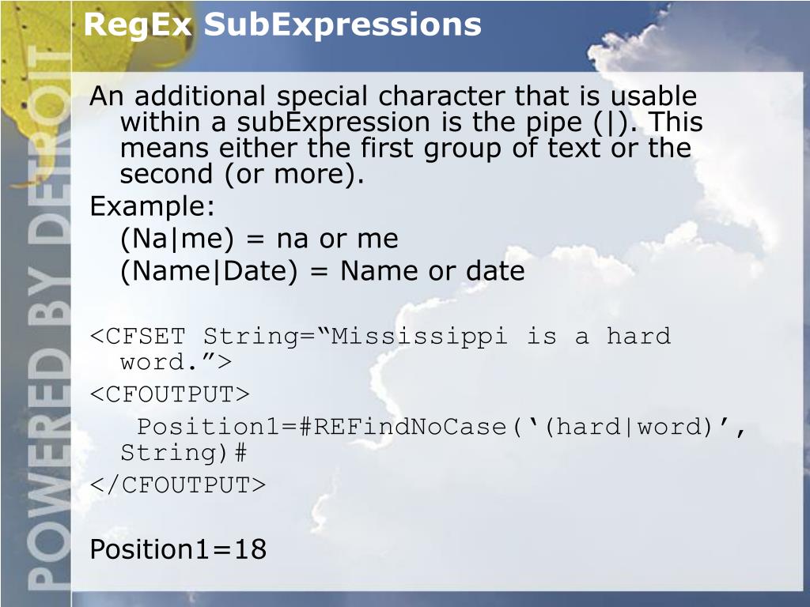The height and width of the screenshot is (607, 810).
Task: Click the RegEx SubExpressions slide title
Action: [282, 25]
